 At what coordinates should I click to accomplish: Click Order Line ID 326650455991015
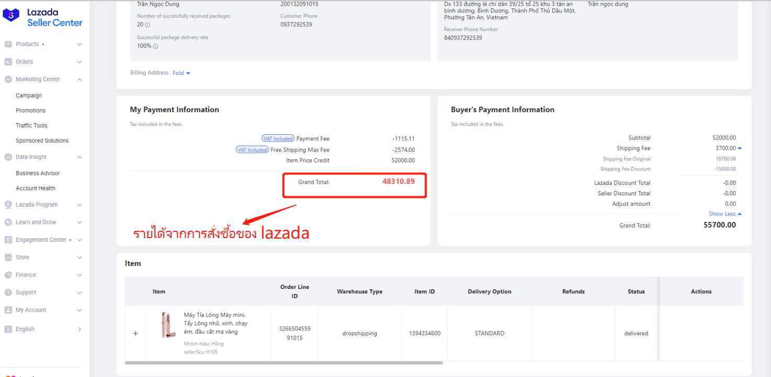click(x=295, y=333)
